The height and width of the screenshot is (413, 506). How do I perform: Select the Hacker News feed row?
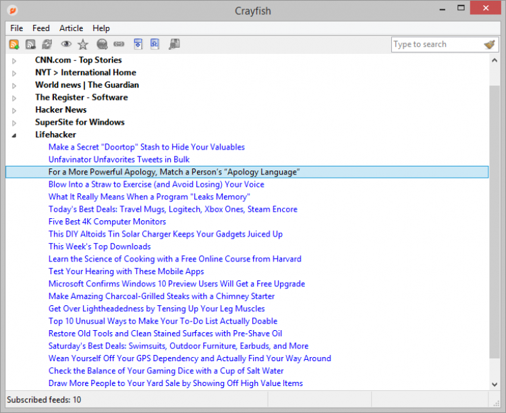(61, 110)
